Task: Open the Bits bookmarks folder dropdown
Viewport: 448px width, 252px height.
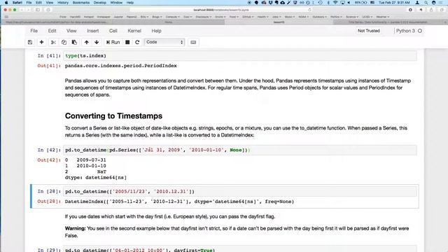Action: pyautogui.click(x=144, y=17)
